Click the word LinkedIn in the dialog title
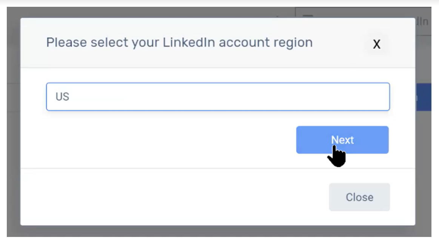 189,43
